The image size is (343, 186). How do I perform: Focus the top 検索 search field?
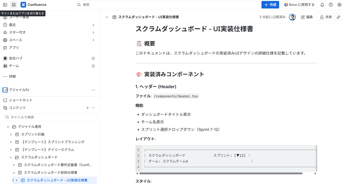click(167, 4)
